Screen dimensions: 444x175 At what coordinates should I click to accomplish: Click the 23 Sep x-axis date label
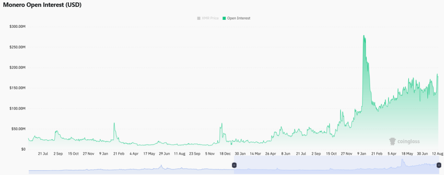pos(195,154)
